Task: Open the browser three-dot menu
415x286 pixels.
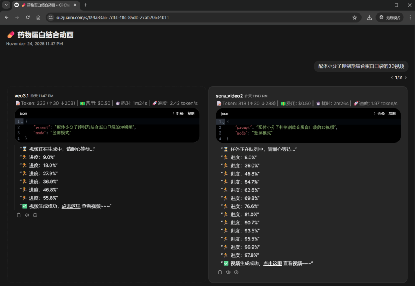Action: 410,17
